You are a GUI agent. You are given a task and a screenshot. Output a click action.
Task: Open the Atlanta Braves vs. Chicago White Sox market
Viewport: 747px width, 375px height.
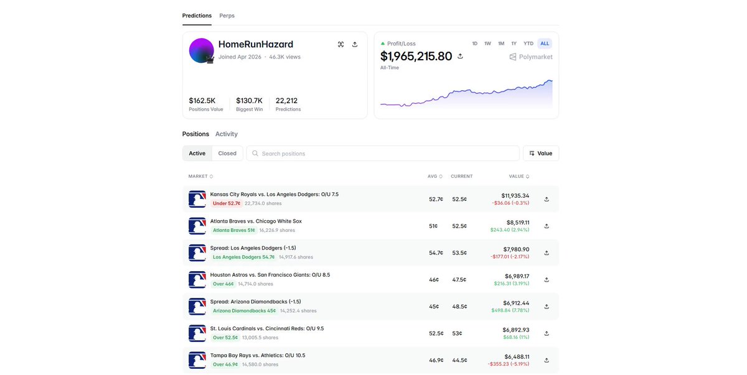click(x=256, y=221)
